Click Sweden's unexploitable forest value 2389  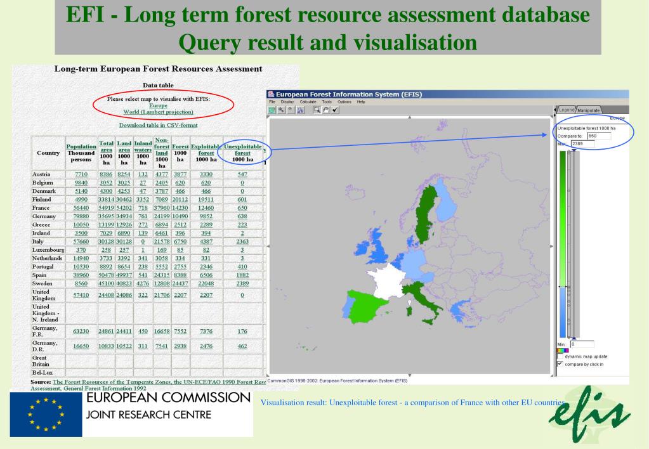[x=242, y=283]
